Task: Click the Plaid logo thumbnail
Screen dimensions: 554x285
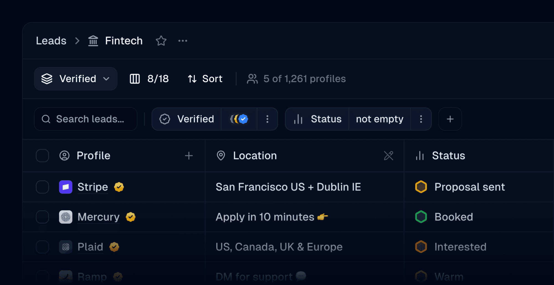Action: click(x=66, y=247)
